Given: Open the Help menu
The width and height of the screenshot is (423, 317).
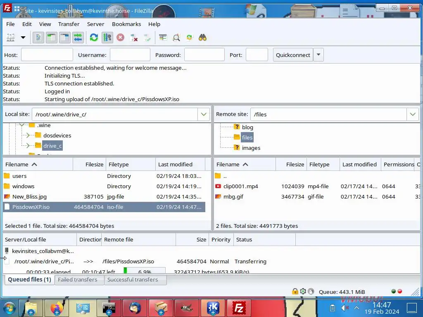Looking at the screenshot, I should coord(154,24).
